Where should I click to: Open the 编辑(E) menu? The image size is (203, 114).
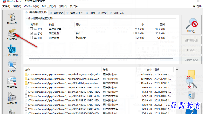[x=17, y=6]
